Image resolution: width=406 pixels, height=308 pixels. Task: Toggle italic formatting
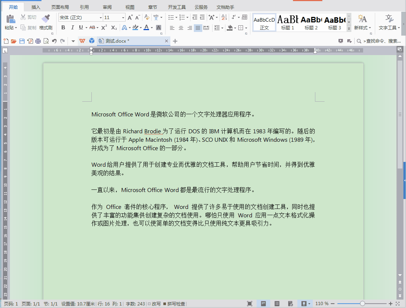point(73,28)
